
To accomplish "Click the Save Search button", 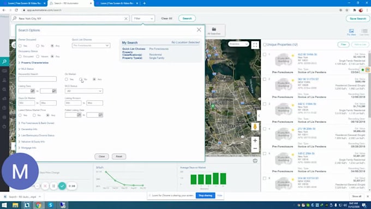I will click(358, 19).
